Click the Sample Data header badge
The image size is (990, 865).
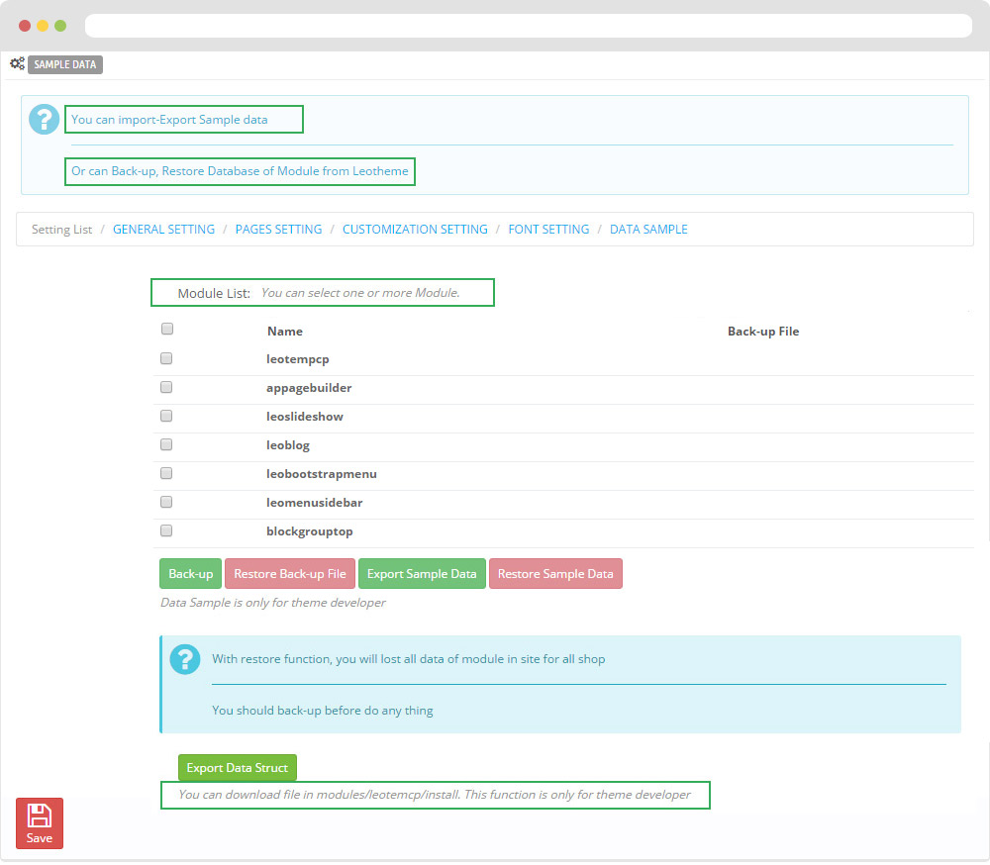65,64
